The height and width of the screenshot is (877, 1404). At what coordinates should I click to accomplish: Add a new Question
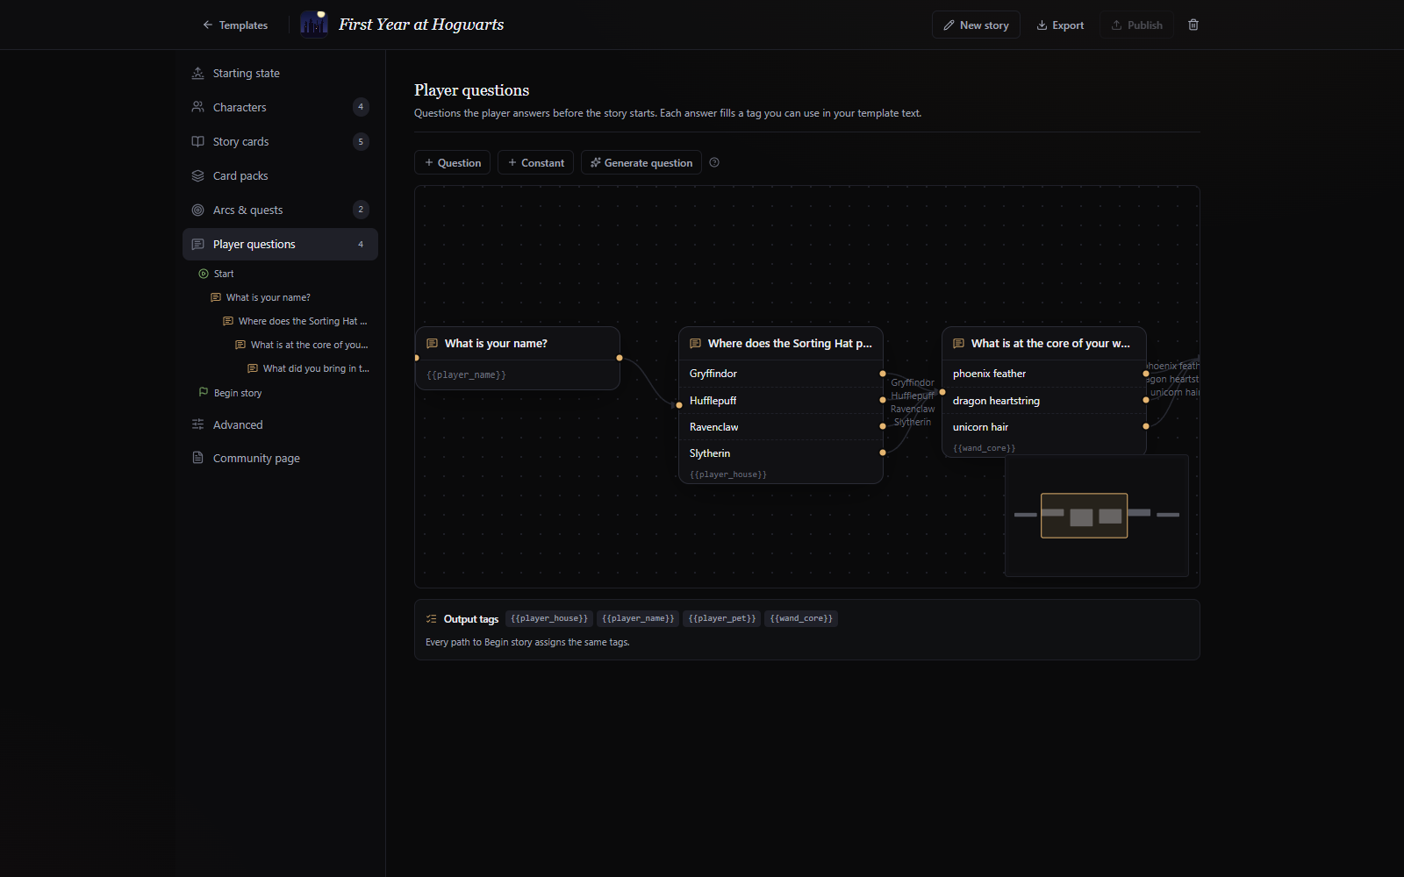[453, 163]
